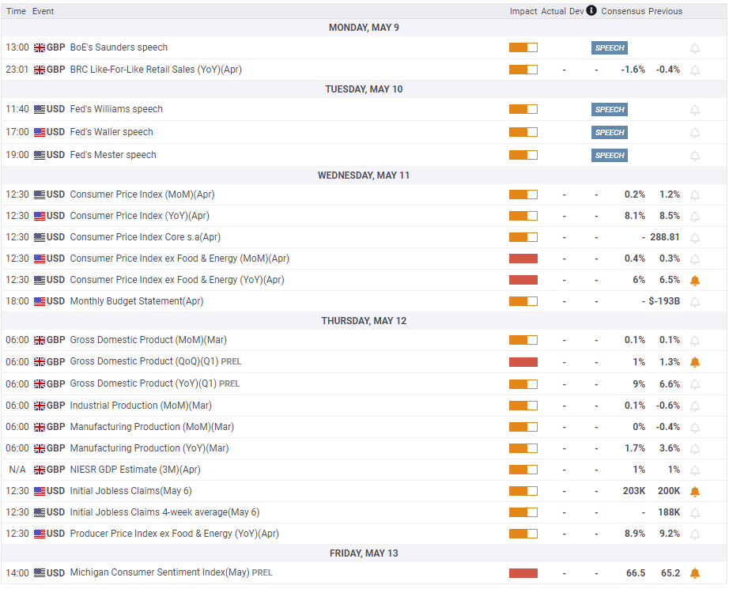Viewport: 729px width, 589px height.
Task: Click previous value 188K for 4-week average claims
Action: click(x=669, y=512)
